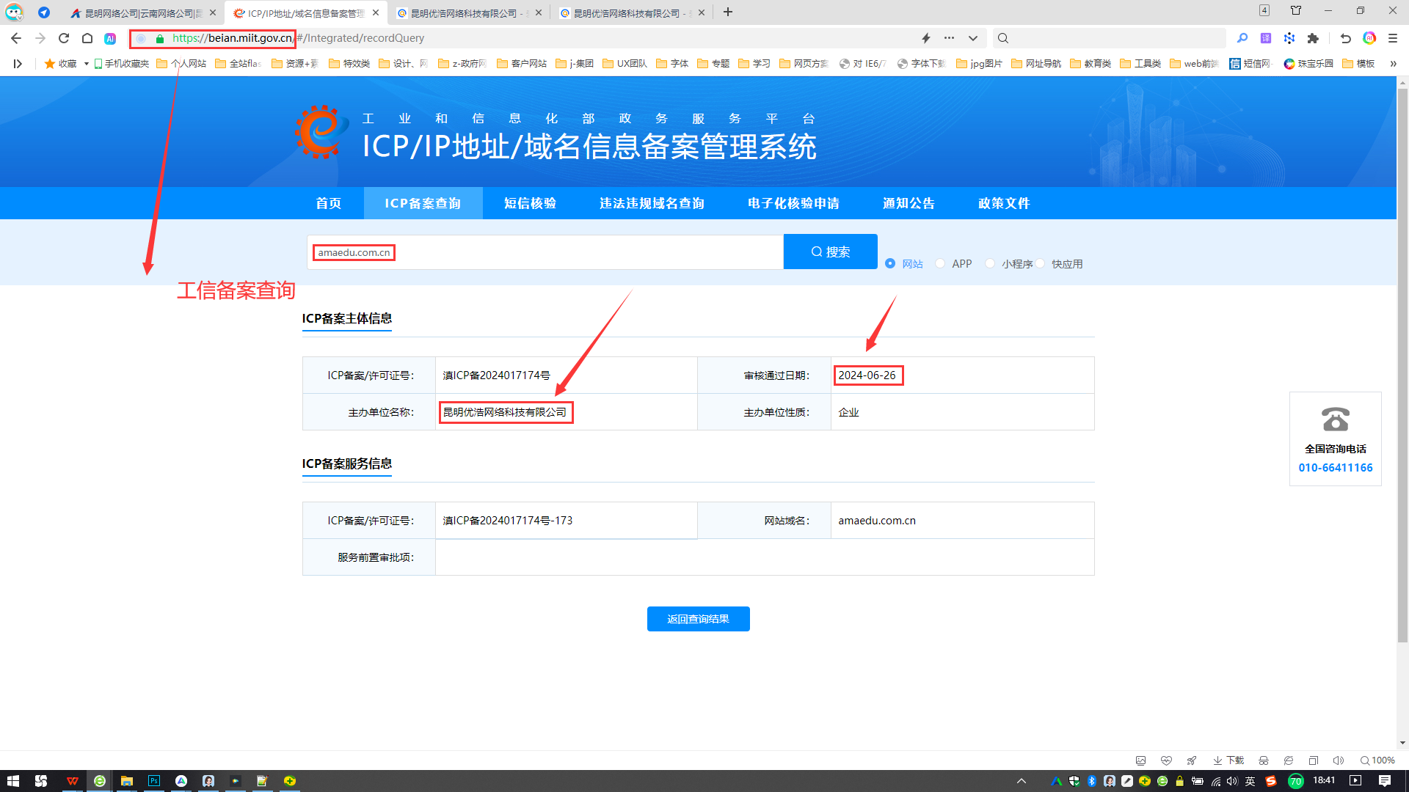Expand the bookmarks overflow chevron

[x=1393, y=64]
